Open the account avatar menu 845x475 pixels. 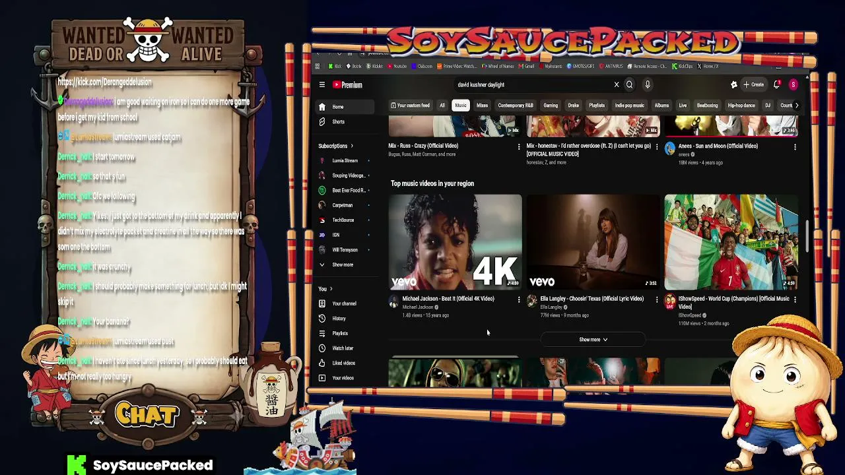click(x=794, y=84)
